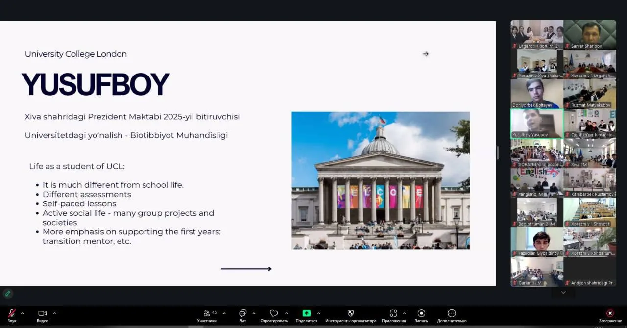Select the Yangiariq IM video thumbnail

pos(537,183)
